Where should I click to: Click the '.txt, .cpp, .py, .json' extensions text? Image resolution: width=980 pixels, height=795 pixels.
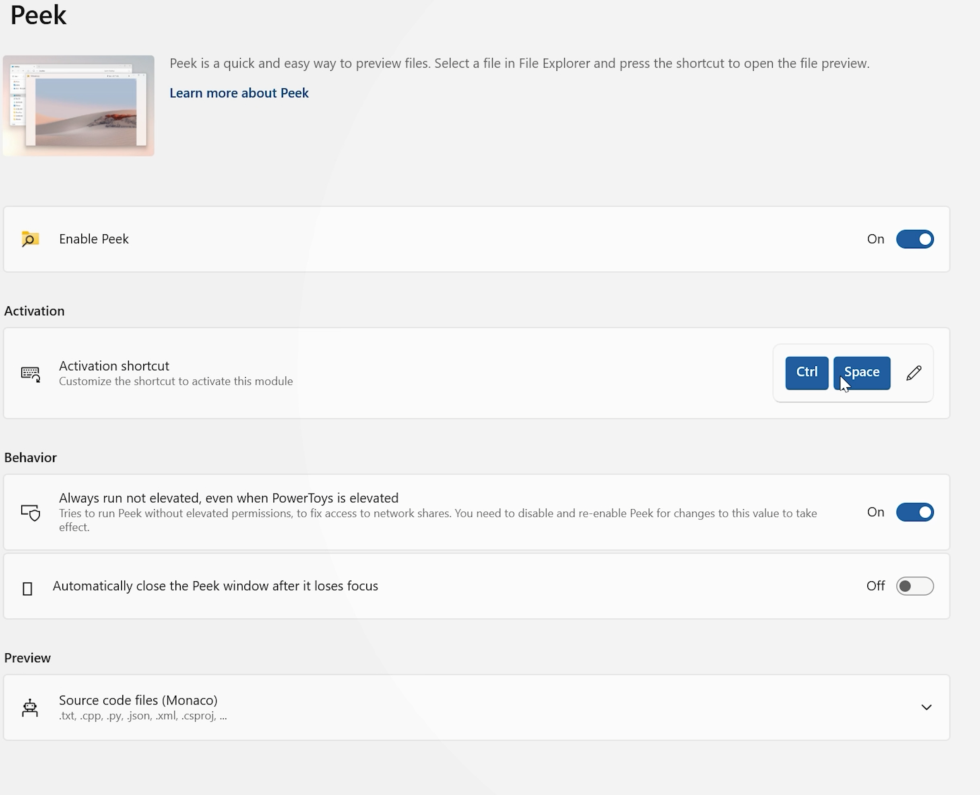[143, 716]
